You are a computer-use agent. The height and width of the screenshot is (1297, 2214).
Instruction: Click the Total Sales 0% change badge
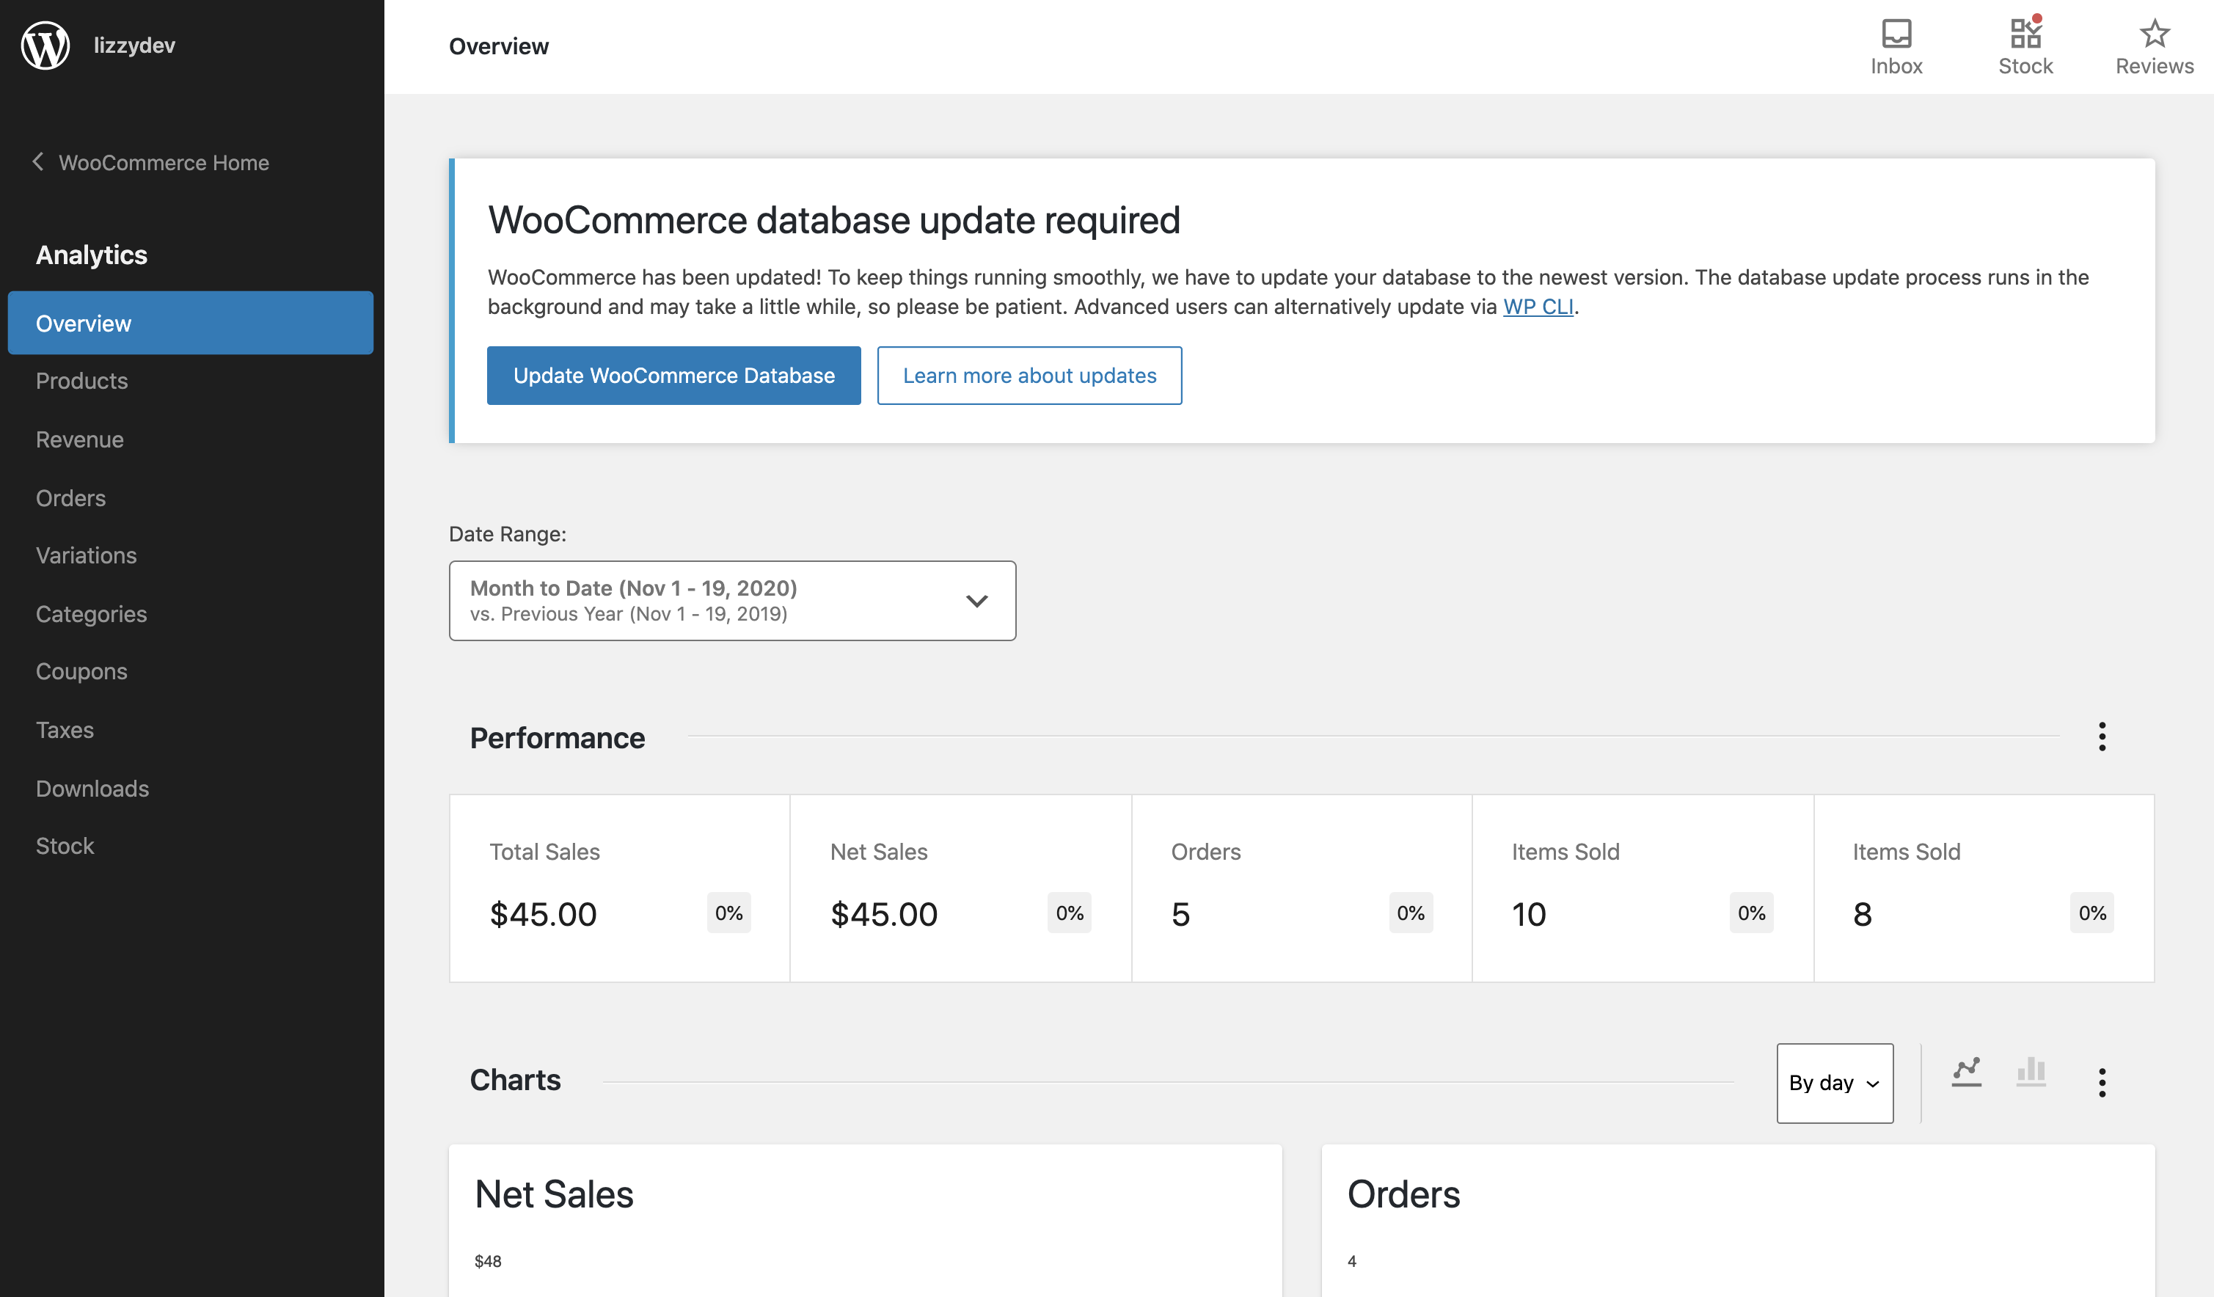(x=728, y=913)
